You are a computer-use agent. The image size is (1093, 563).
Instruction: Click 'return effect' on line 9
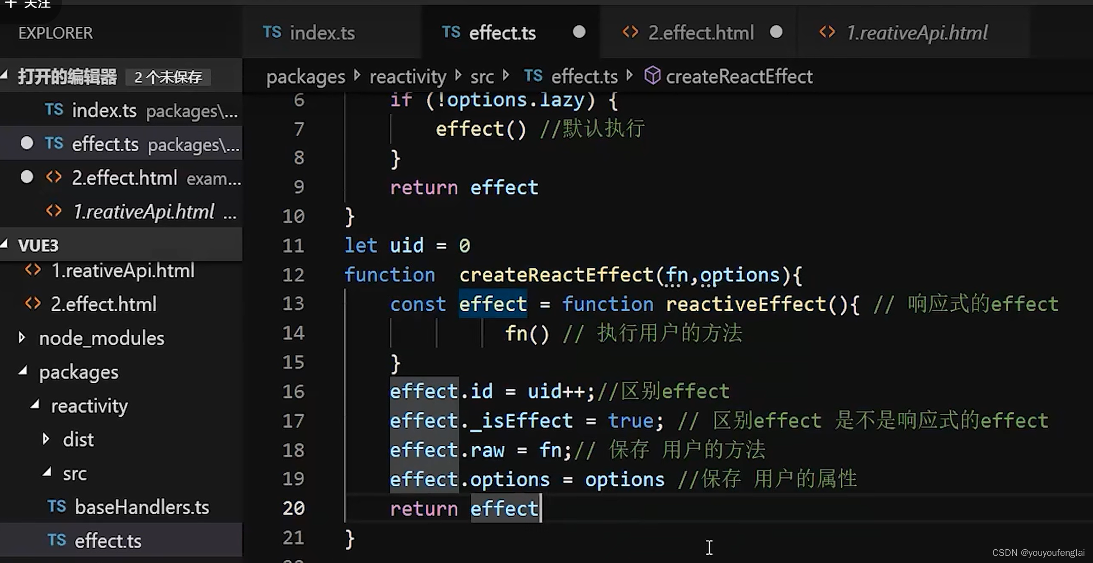pyautogui.click(x=464, y=188)
